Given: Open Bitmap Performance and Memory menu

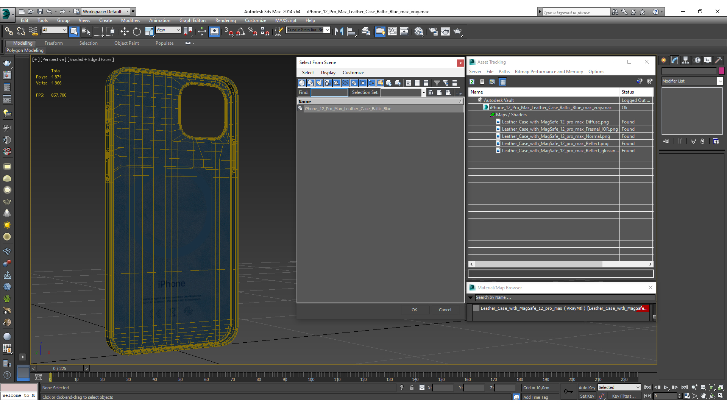Looking at the screenshot, I should 549,72.
